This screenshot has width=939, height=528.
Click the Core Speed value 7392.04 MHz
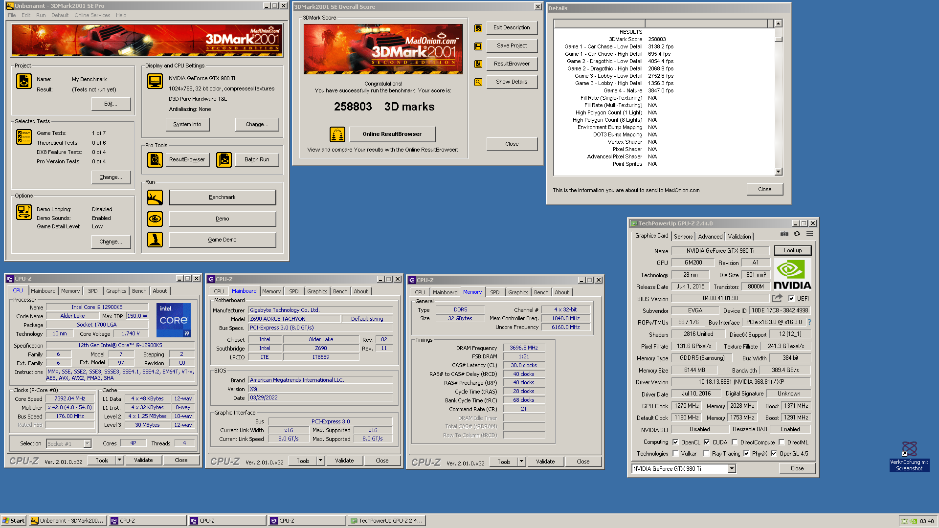[x=70, y=399]
